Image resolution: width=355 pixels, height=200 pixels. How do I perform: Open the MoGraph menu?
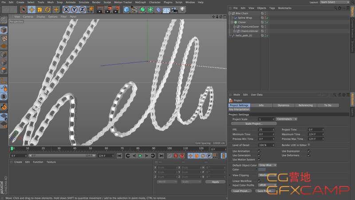coord(141,2)
